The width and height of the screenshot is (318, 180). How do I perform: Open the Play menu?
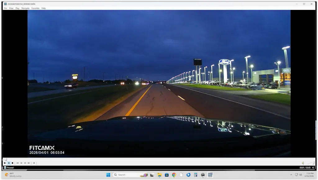coord(17,8)
